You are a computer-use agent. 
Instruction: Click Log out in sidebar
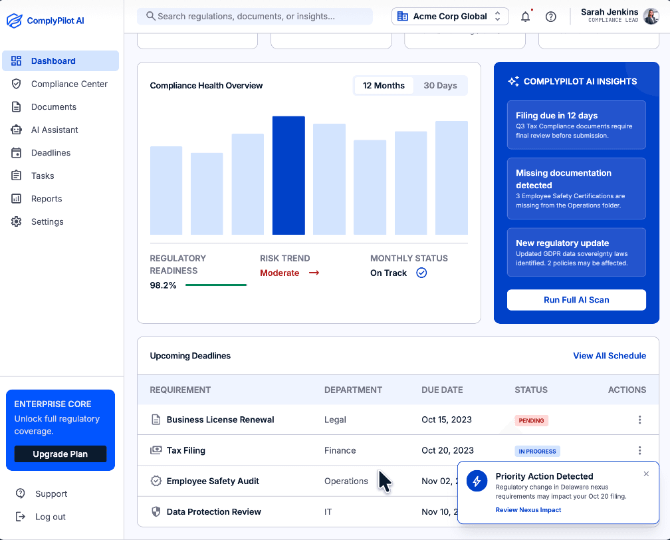coord(40,517)
